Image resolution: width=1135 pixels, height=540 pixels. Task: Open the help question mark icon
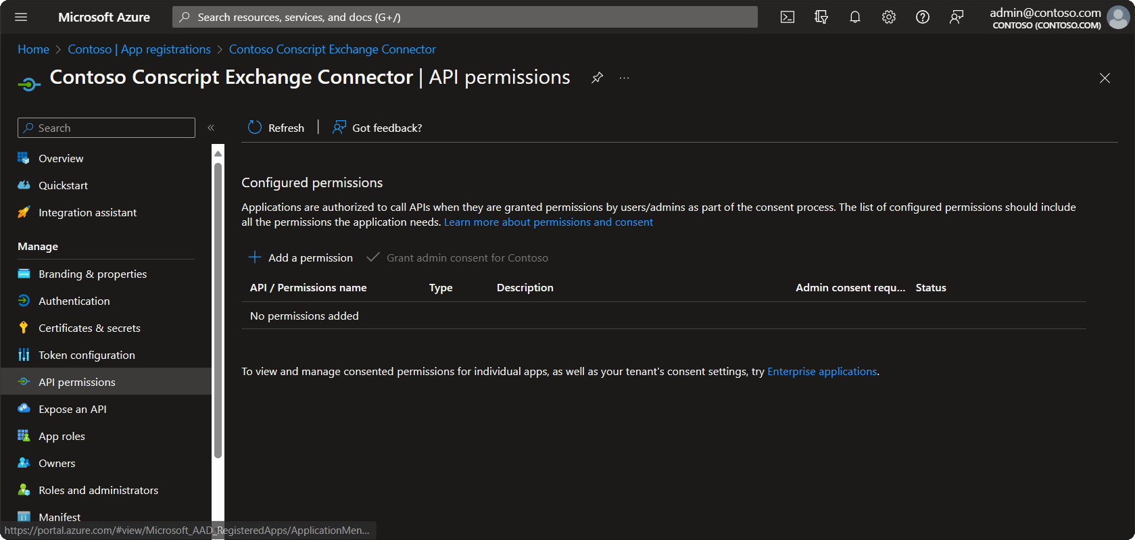point(923,17)
